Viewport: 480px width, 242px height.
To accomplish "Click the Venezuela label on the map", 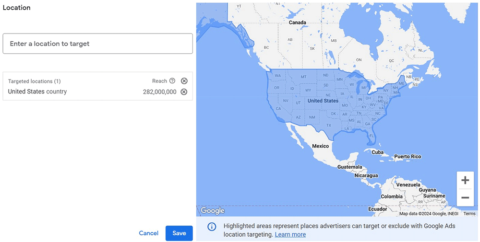I will click(x=408, y=184).
